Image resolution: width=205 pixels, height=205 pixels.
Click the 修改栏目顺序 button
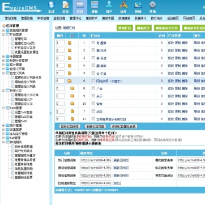70,126
